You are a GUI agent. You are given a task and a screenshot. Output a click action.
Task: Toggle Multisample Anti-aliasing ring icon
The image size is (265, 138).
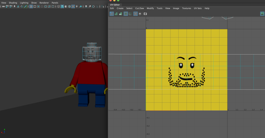point(93,6)
